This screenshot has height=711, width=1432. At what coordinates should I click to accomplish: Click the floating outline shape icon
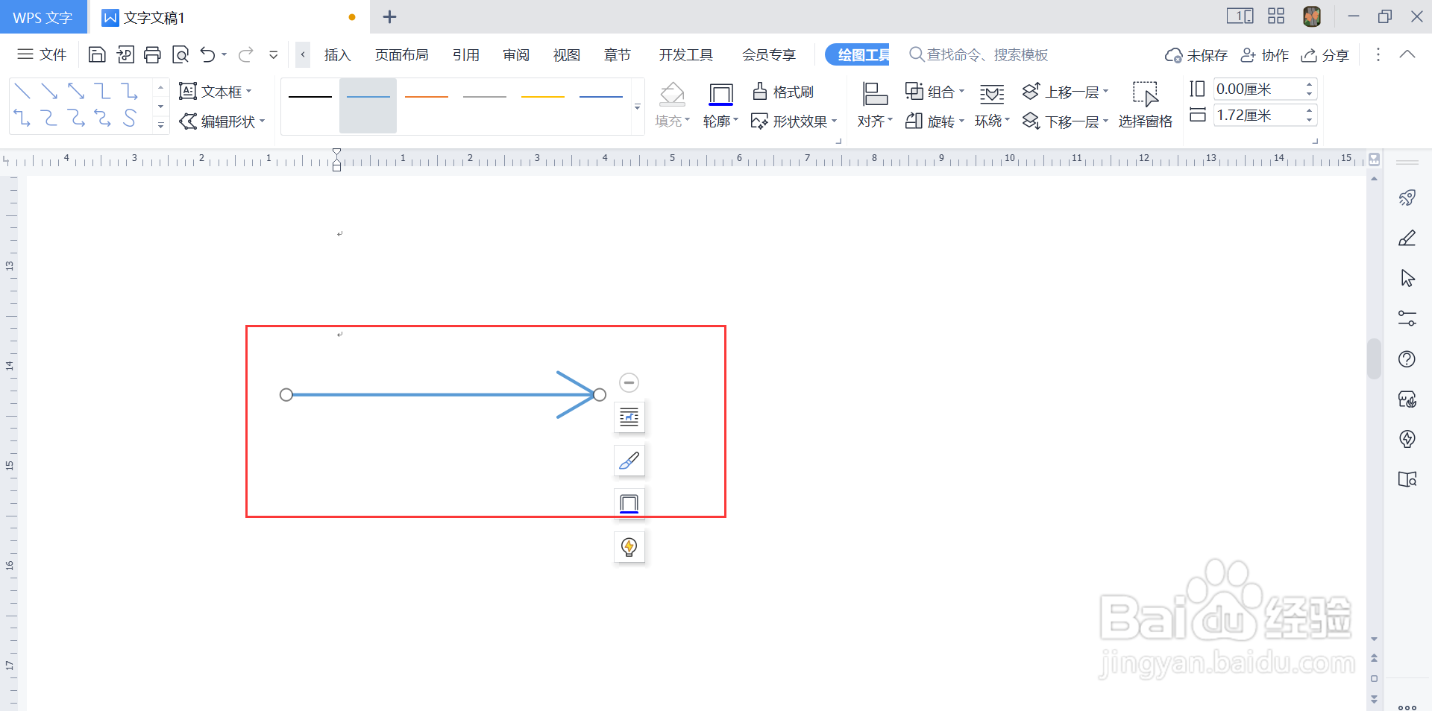tap(629, 504)
